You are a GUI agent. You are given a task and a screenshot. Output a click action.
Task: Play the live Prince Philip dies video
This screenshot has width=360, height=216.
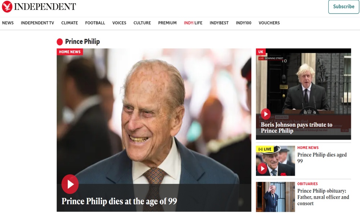click(x=262, y=169)
